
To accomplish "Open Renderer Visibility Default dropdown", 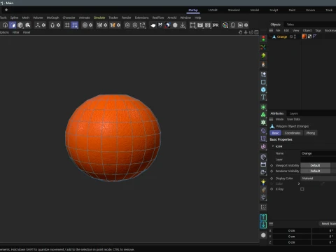I will click(x=316, y=171).
